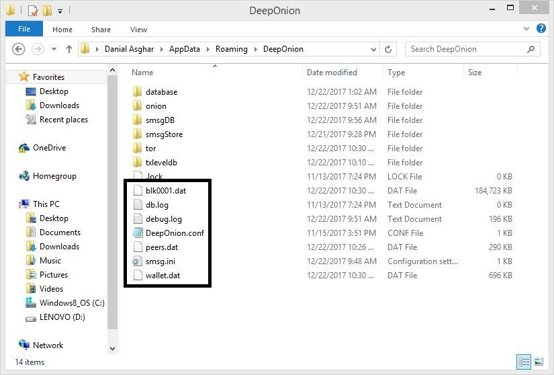Go up one folder level
The height and width of the screenshot is (375, 554).
(x=69, y=49)
